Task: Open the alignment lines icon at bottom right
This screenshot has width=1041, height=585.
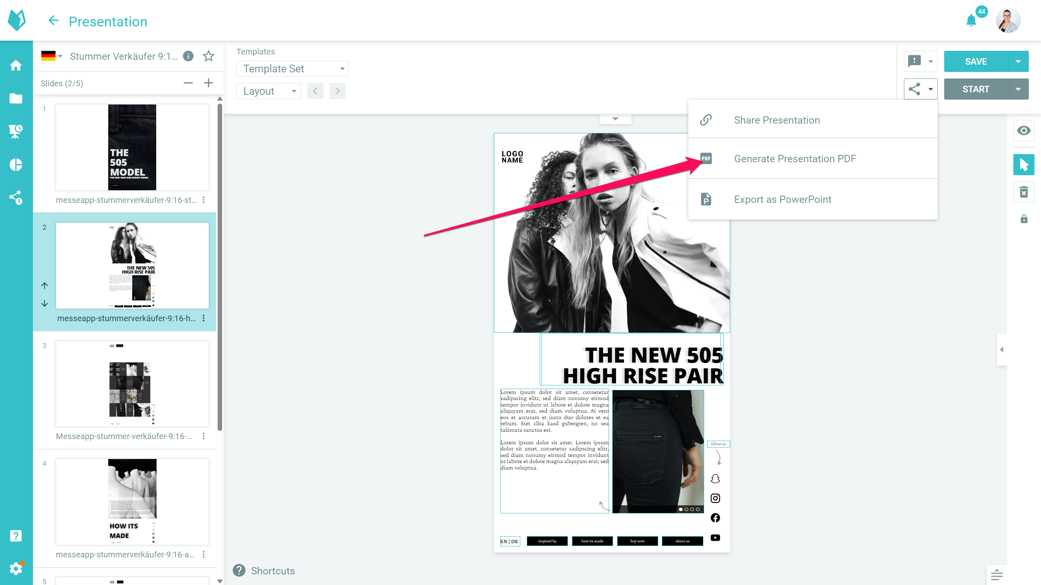Action: pyautogui.click(x=997, y=575)
